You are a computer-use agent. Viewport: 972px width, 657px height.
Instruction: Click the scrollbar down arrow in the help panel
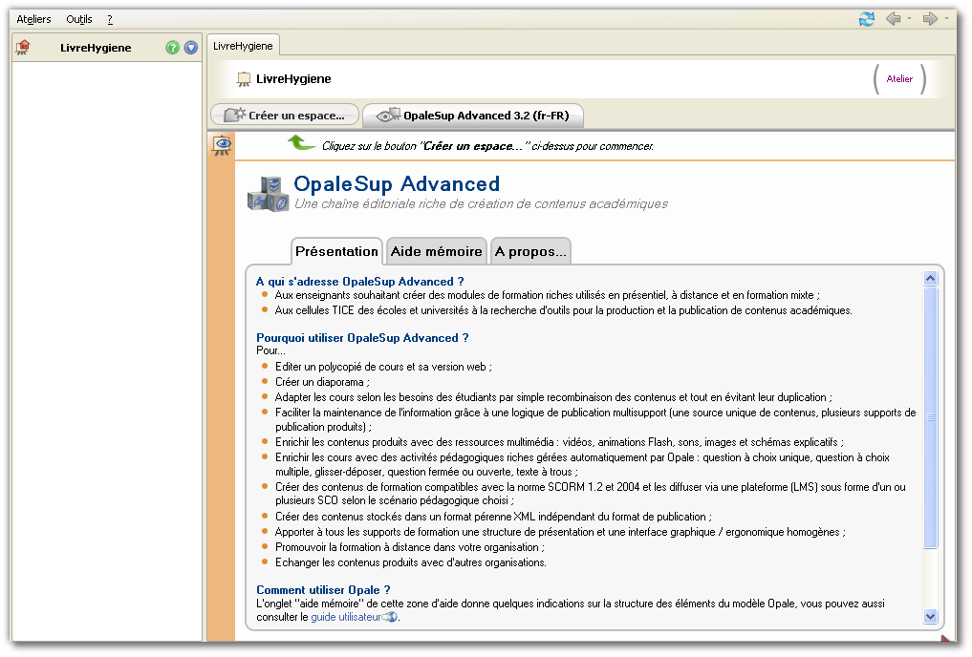coord(931,616)
